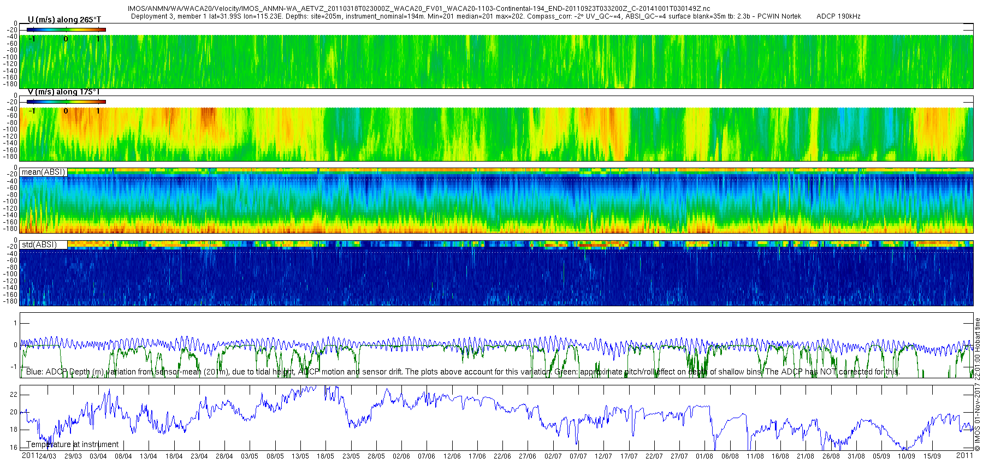983x464 pixels.
Task: Click the 'Temperature at instrument' label
Action: [73, 444]
